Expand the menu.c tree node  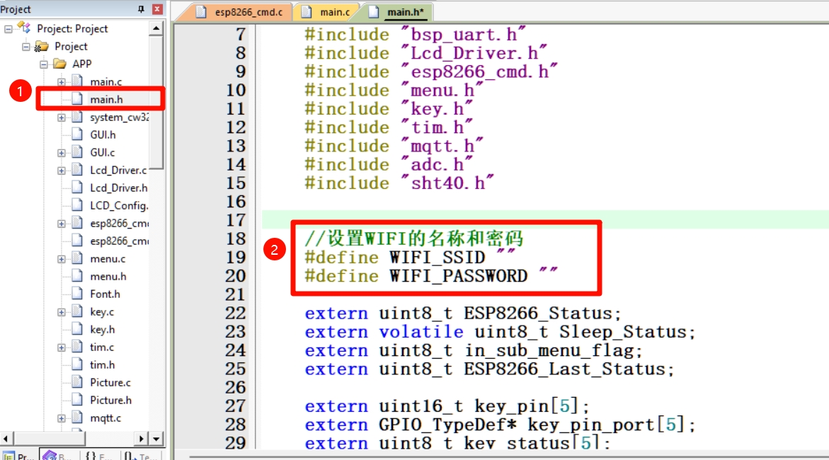tap(62, 259)
